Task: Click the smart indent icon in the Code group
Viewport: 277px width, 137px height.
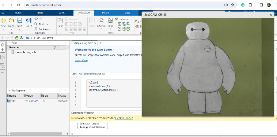Action: click(119, 29)
